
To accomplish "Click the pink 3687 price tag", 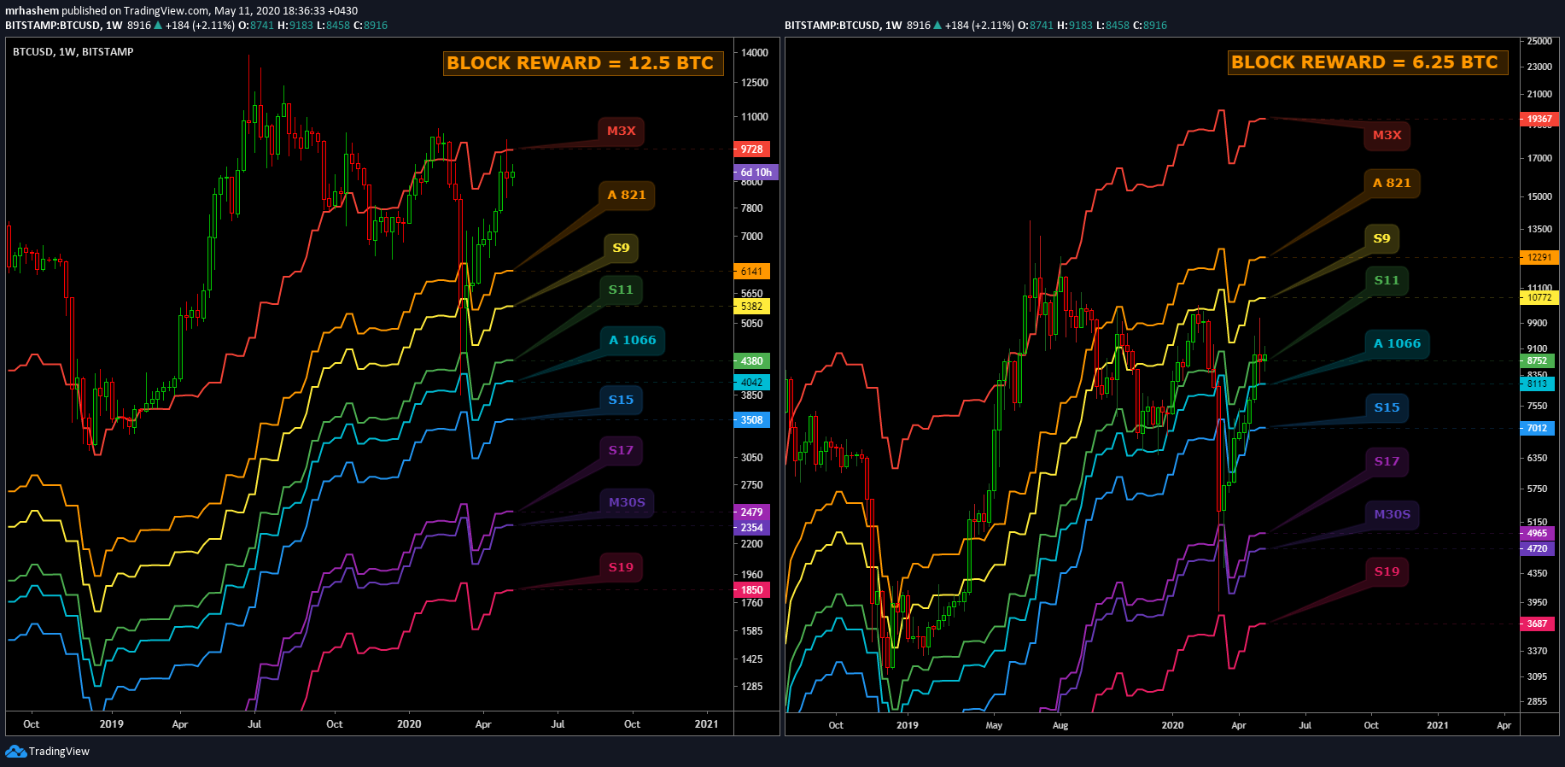I will click(1538, 624).
